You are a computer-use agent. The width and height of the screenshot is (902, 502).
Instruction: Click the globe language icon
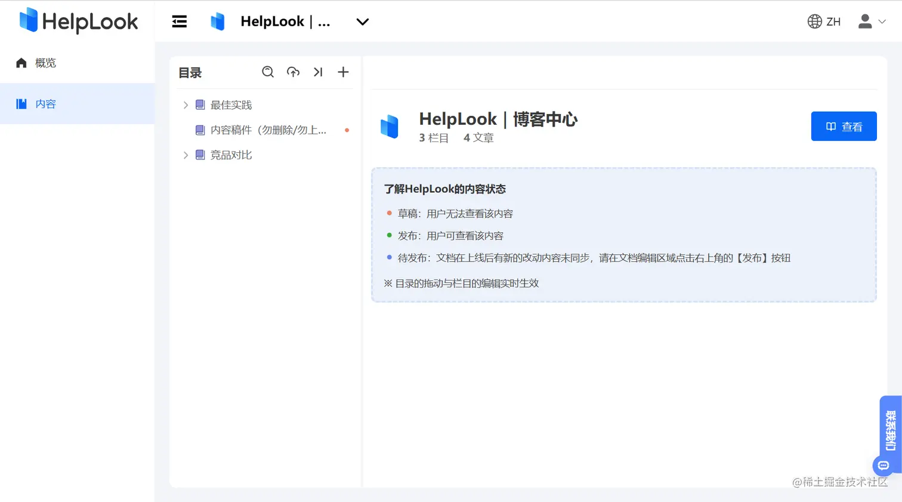coord(814,21)
